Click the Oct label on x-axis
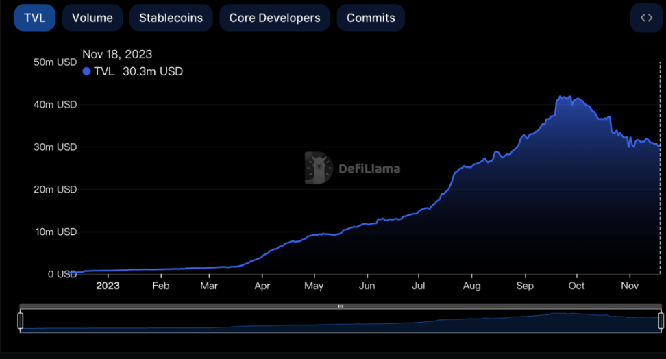This screenshot has width=666, height=359. point(576,286)
